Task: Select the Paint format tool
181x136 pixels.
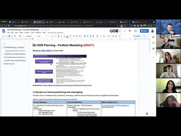Action: coord(15,36)
